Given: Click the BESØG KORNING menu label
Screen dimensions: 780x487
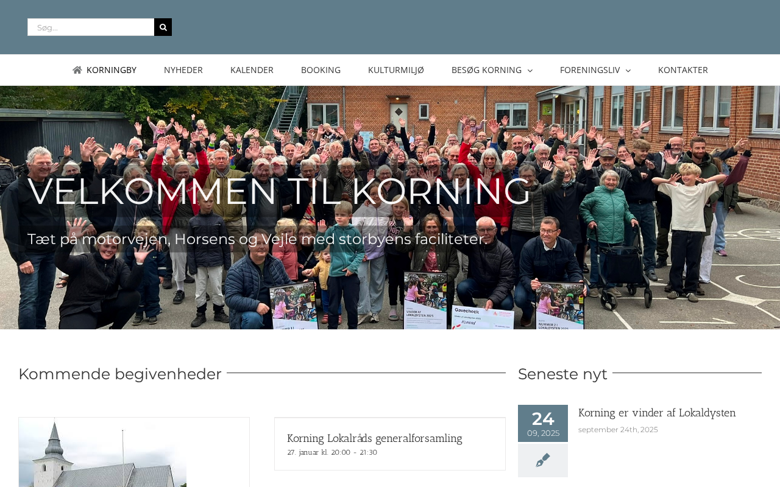Looking at the screenshot, I should click(486, 70).
